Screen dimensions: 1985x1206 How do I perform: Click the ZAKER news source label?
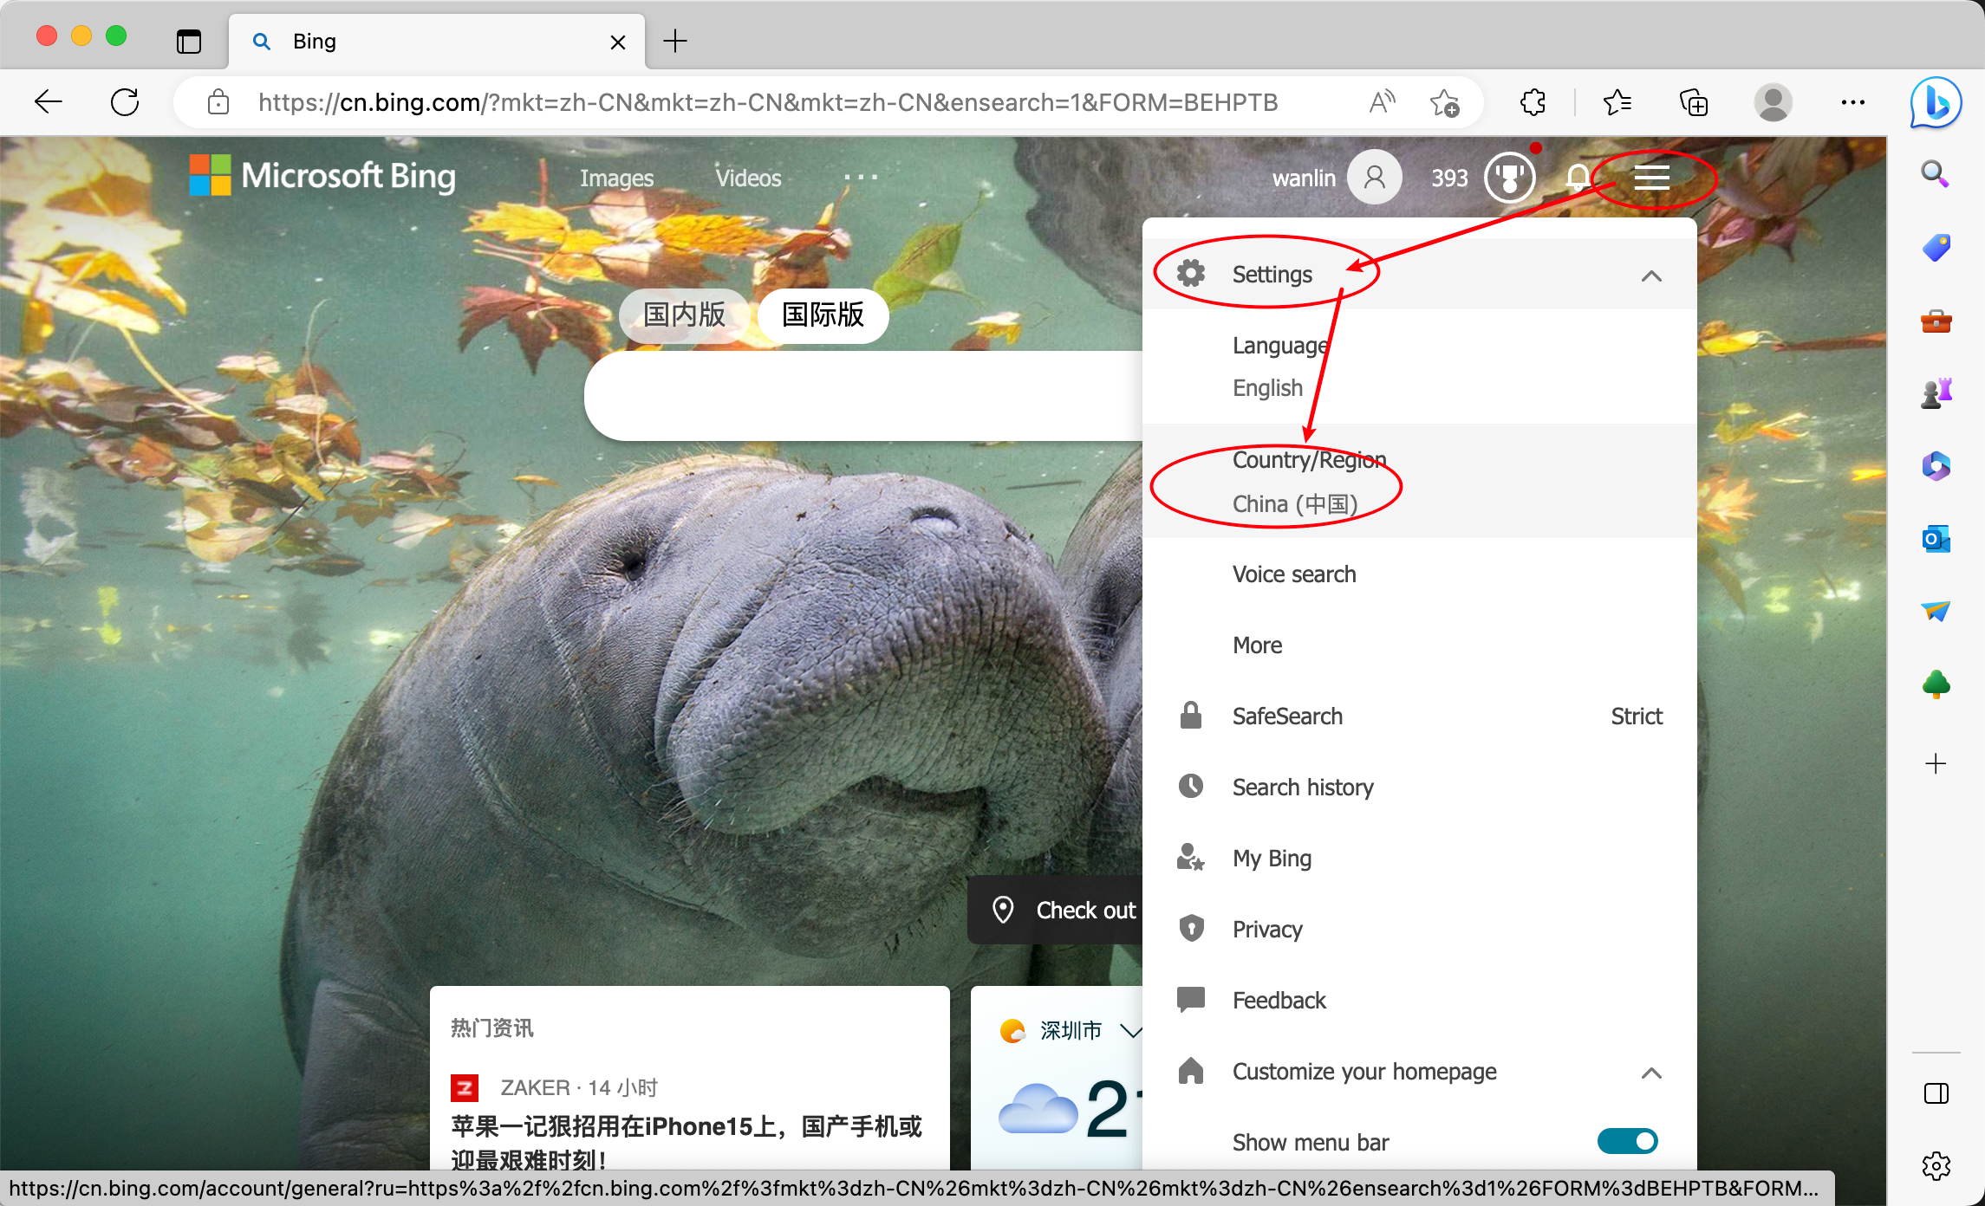(535, 1087)
